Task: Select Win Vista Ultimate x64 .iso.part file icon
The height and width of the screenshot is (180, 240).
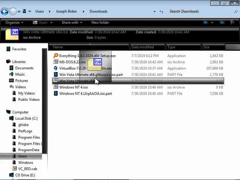Action: click(56, 74)
